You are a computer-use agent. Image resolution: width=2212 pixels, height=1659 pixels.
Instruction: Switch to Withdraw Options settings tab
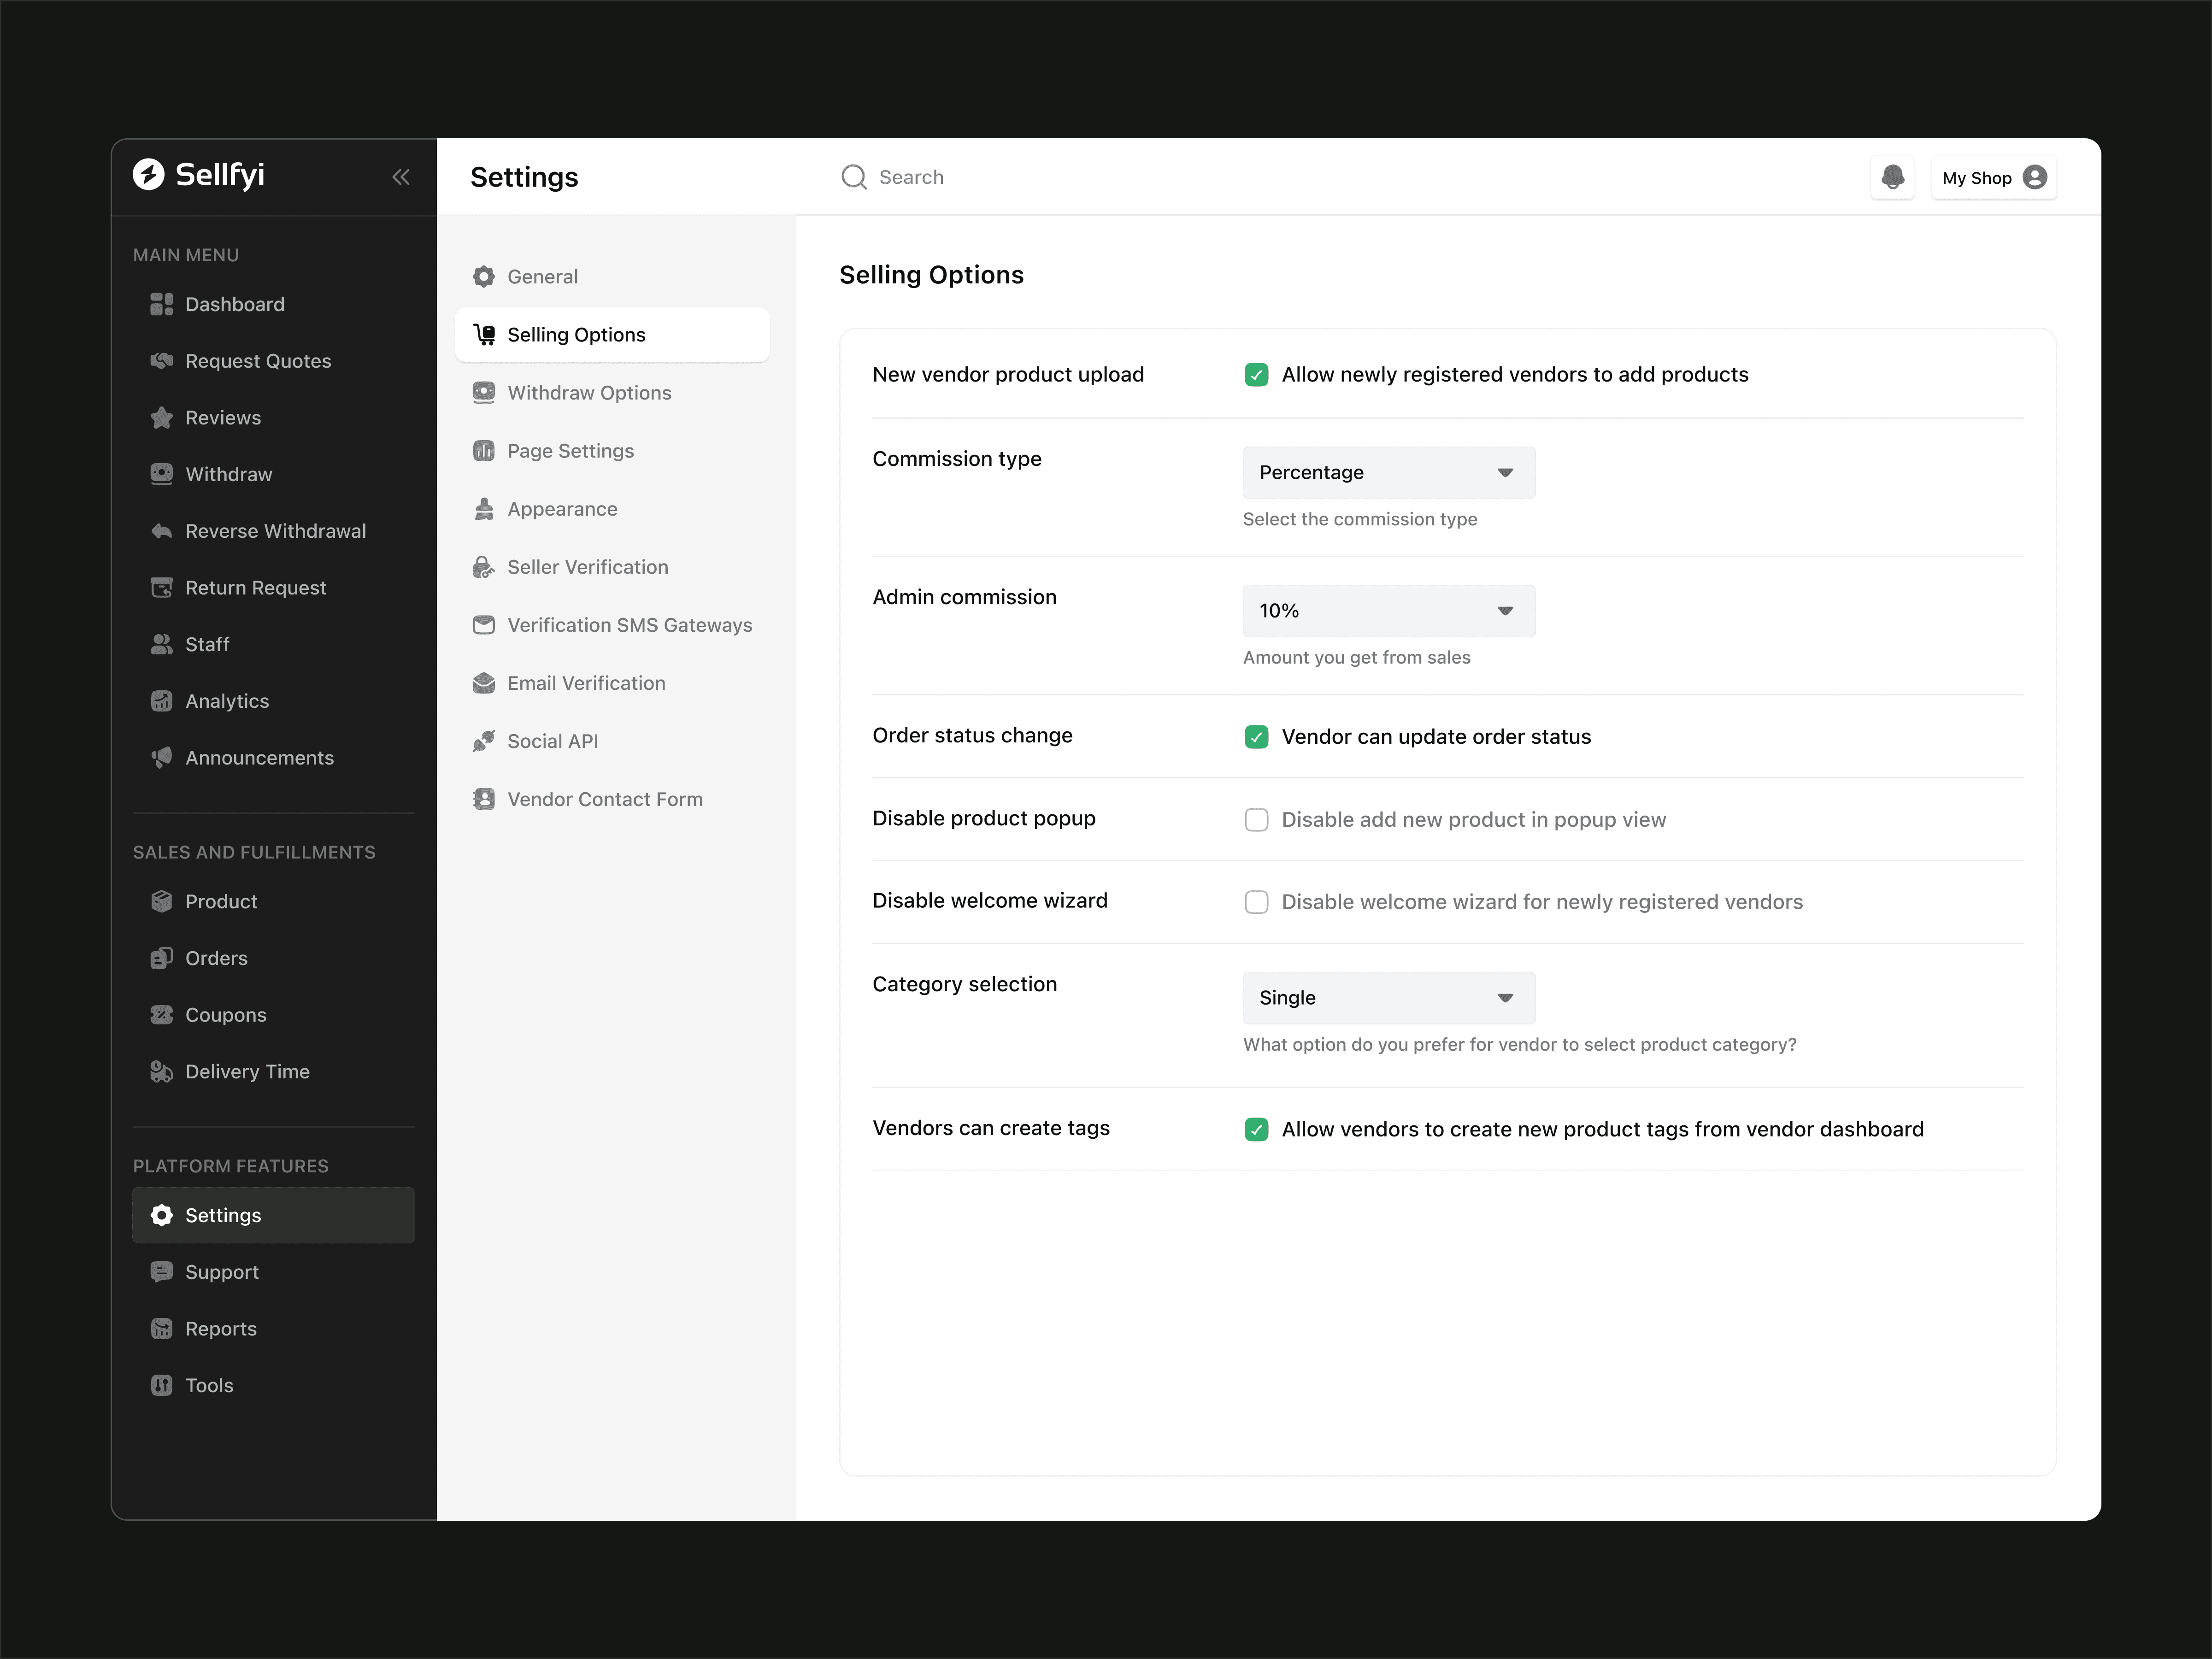[x=589, y=393]
